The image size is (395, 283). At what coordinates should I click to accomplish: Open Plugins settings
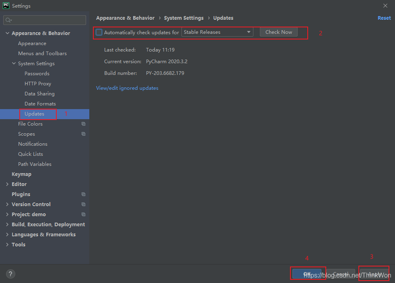[21, 194]
